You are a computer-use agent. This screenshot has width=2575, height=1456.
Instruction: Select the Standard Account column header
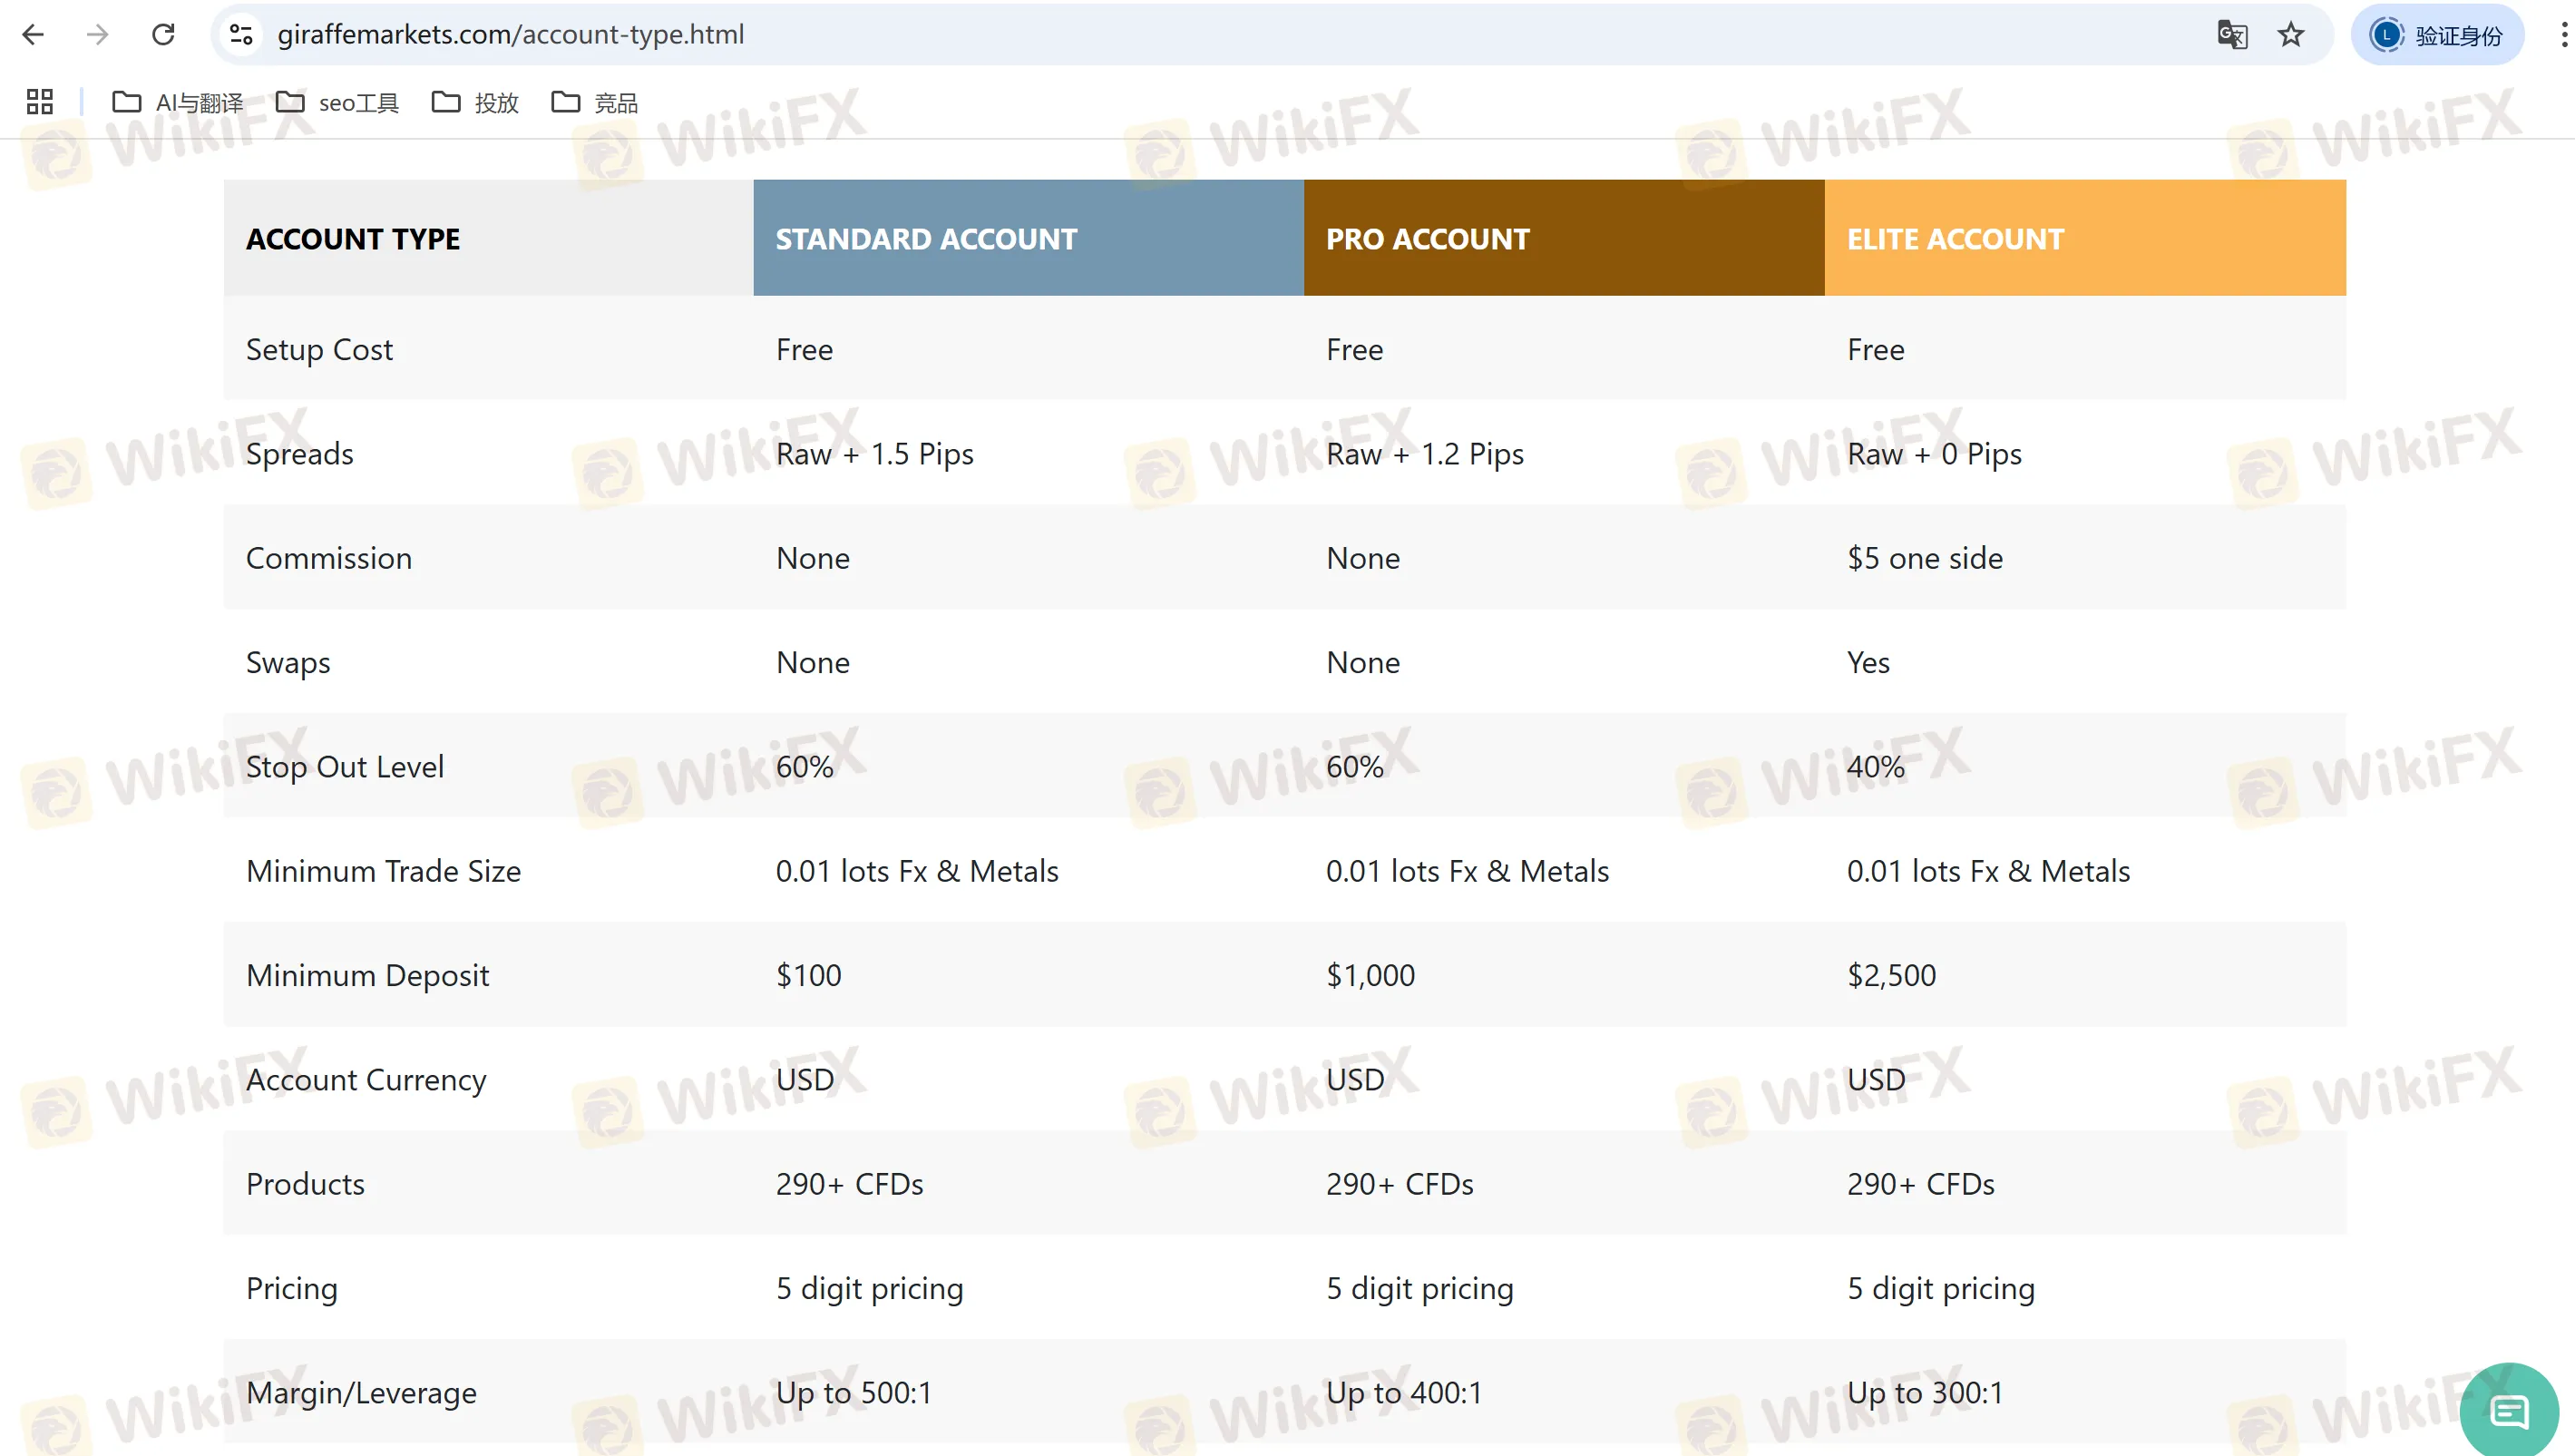coord(1028,238)
